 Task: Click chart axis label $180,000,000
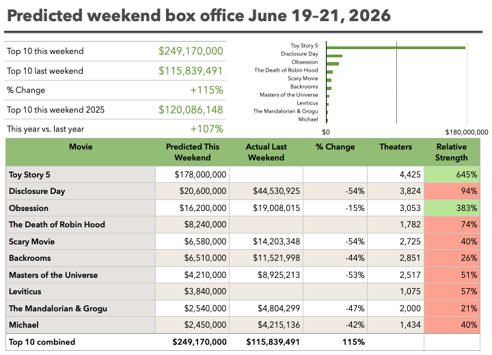coord(467,132)
